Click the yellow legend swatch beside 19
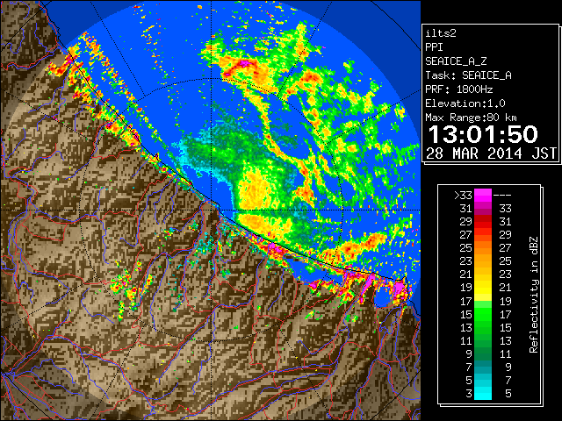This screenshot has height=421, width=562. (483, 288)
